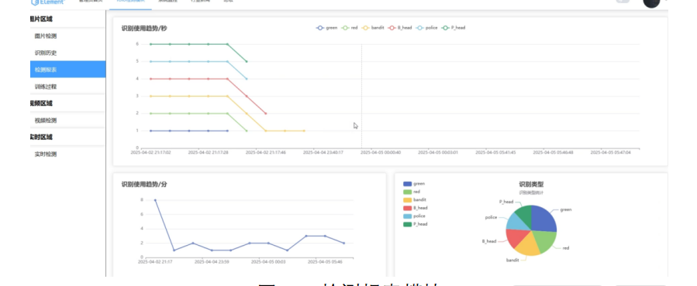
Task: Open the 视频检测 sidebar menu item
Action: pos(67,120)
